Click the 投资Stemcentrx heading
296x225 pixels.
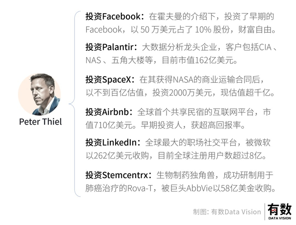click(x=118, y=175)
